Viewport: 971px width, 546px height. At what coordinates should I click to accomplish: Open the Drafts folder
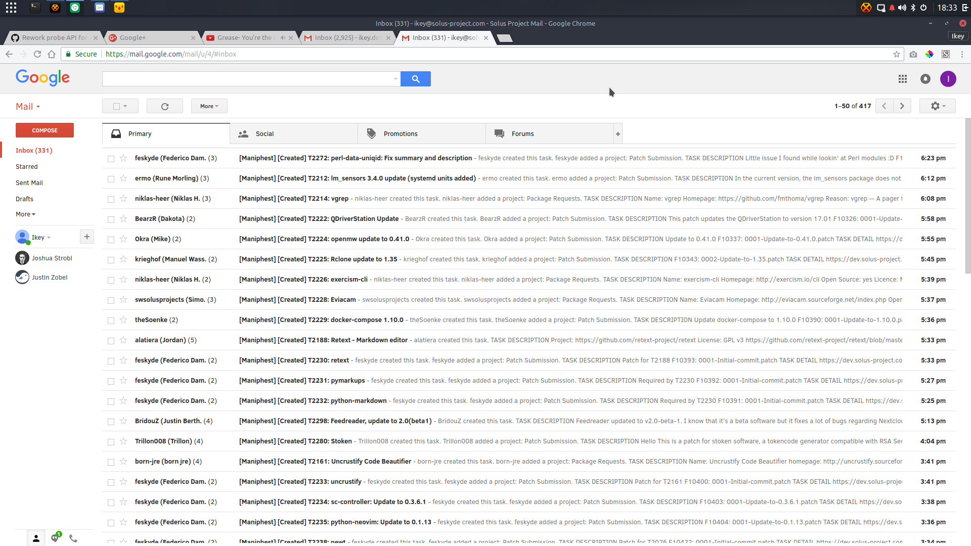pyautogui.click(x=24, y=199)
